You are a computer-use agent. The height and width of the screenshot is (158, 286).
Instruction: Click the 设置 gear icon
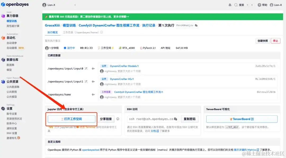click(x=3, y=109)
